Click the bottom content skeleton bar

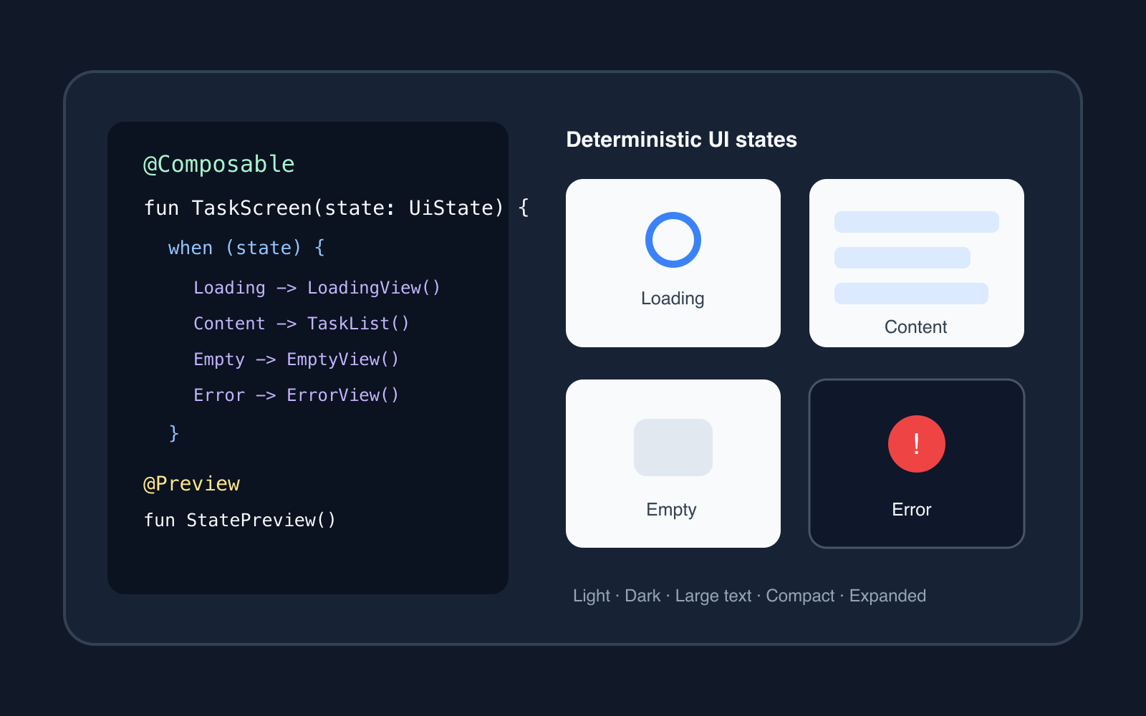[911, 294]
